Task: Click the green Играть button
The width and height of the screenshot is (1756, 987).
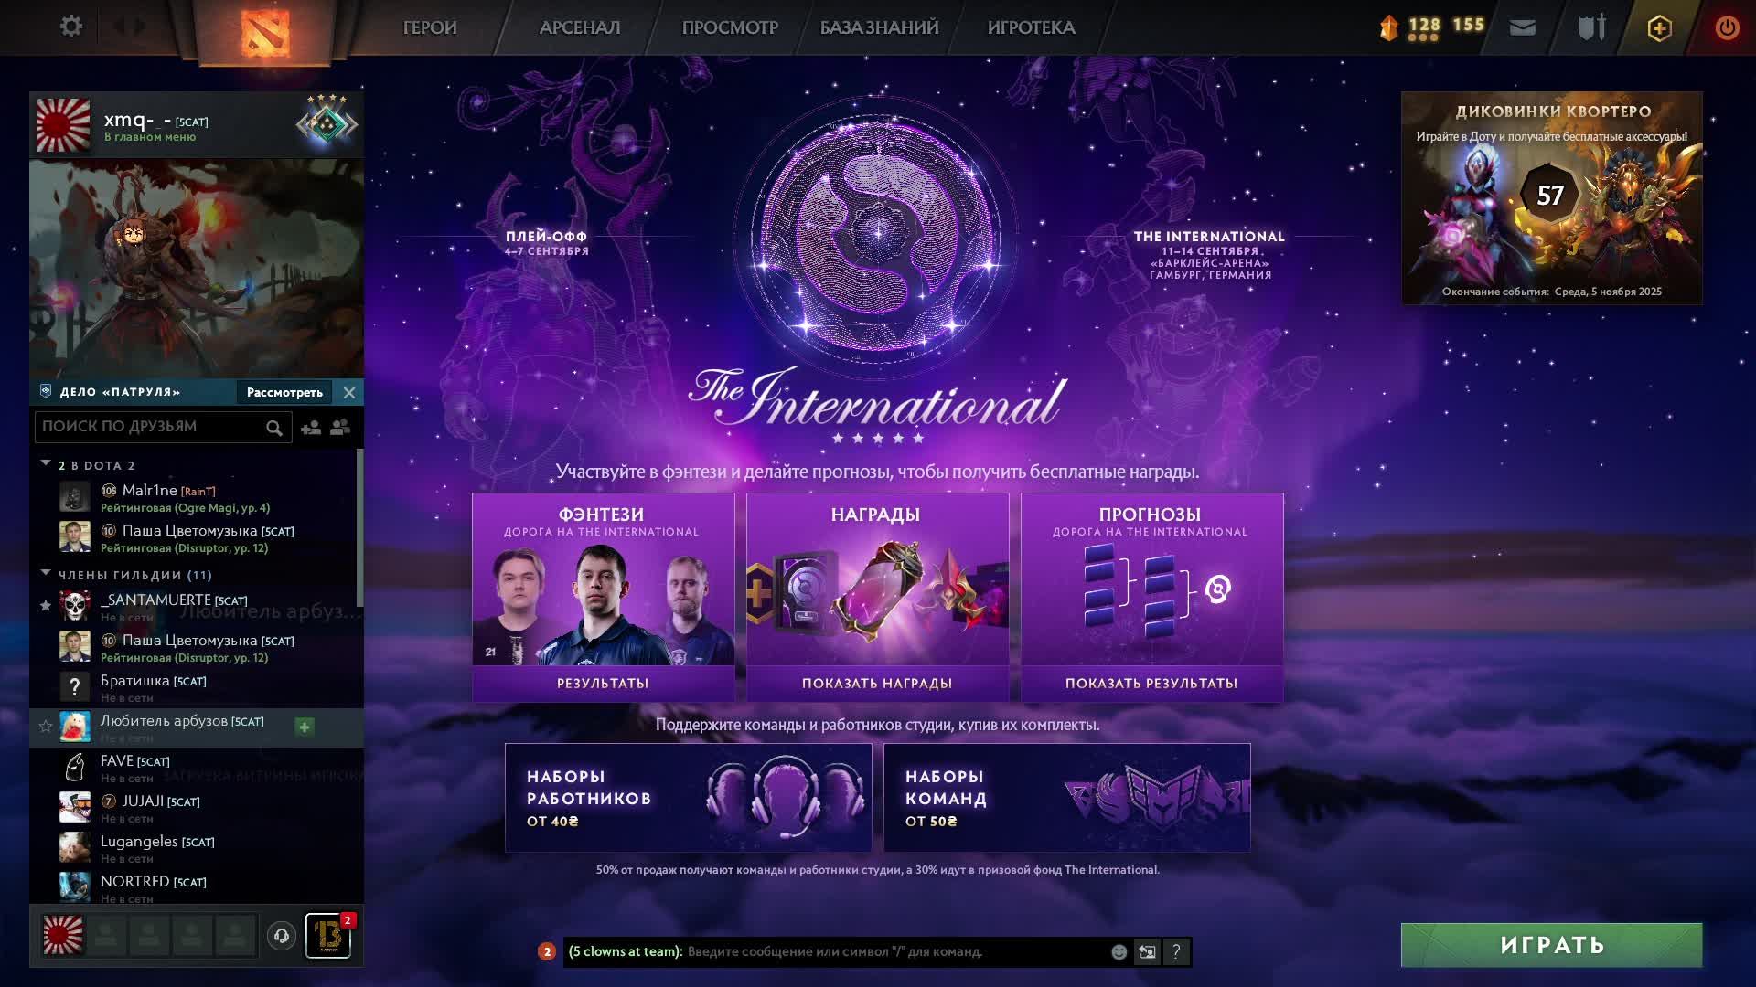Action: pyautogui.click(x=1551, y=945)
